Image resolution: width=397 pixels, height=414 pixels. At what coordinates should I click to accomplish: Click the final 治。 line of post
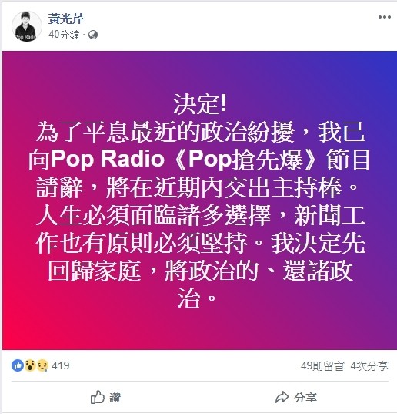[x=196, y=298]
